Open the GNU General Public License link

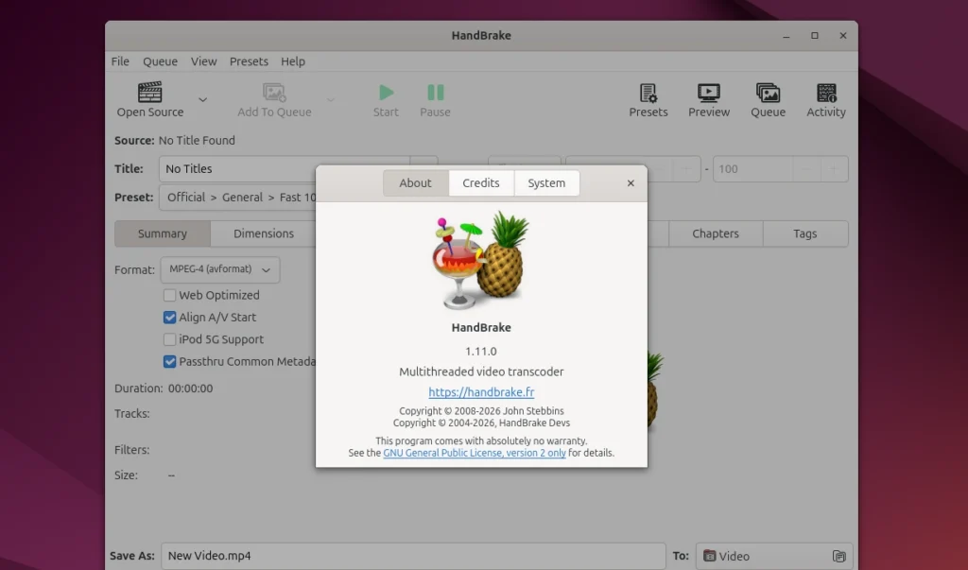pyautogui.click(x=475, y=453)
